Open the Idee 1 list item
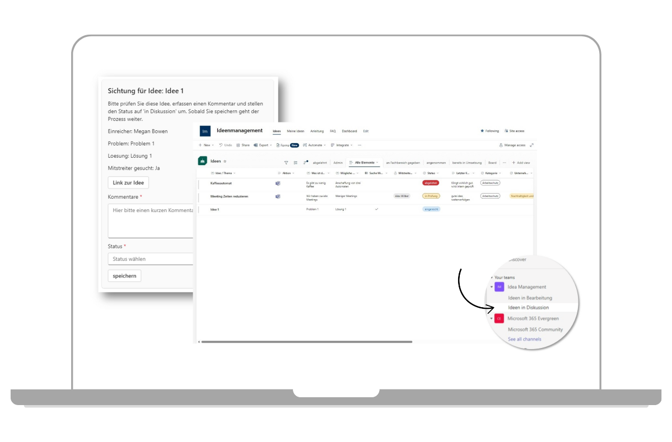Screen dimensions: 672x442 214,209
